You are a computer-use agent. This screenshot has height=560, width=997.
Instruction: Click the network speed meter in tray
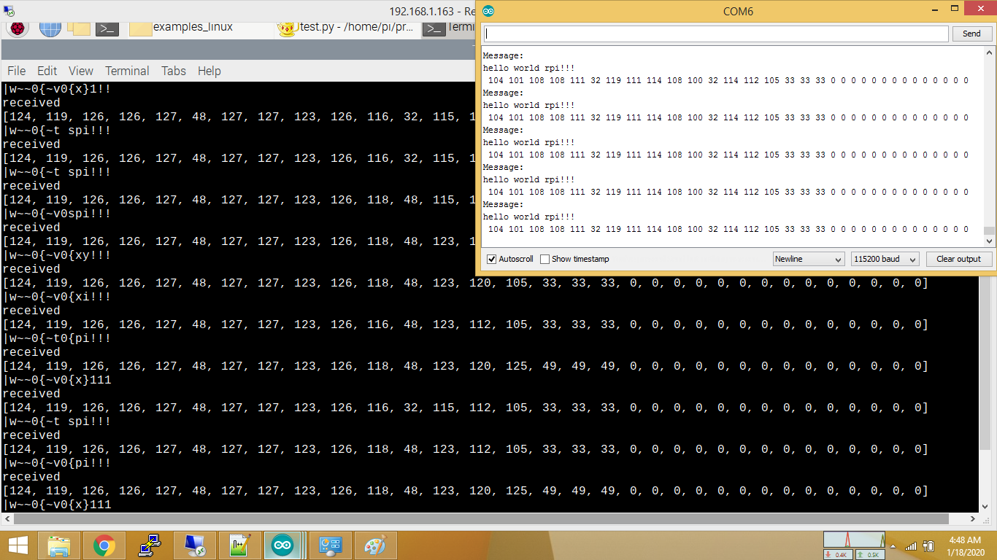pos(854,545)
